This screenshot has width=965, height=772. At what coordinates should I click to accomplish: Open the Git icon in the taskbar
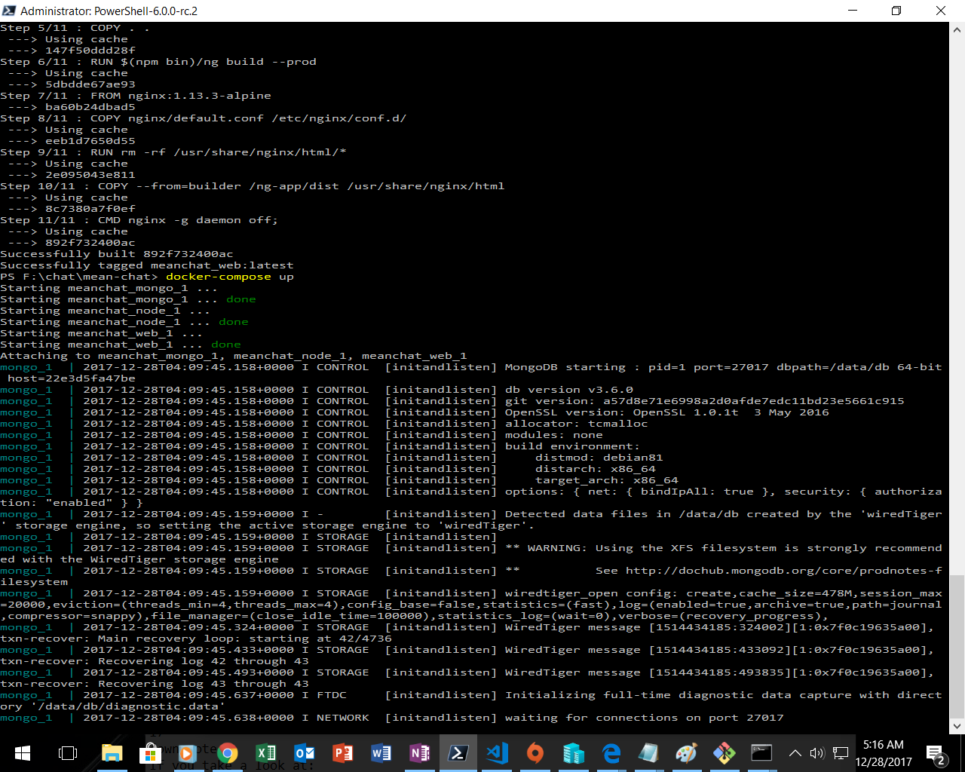[725, 753]
